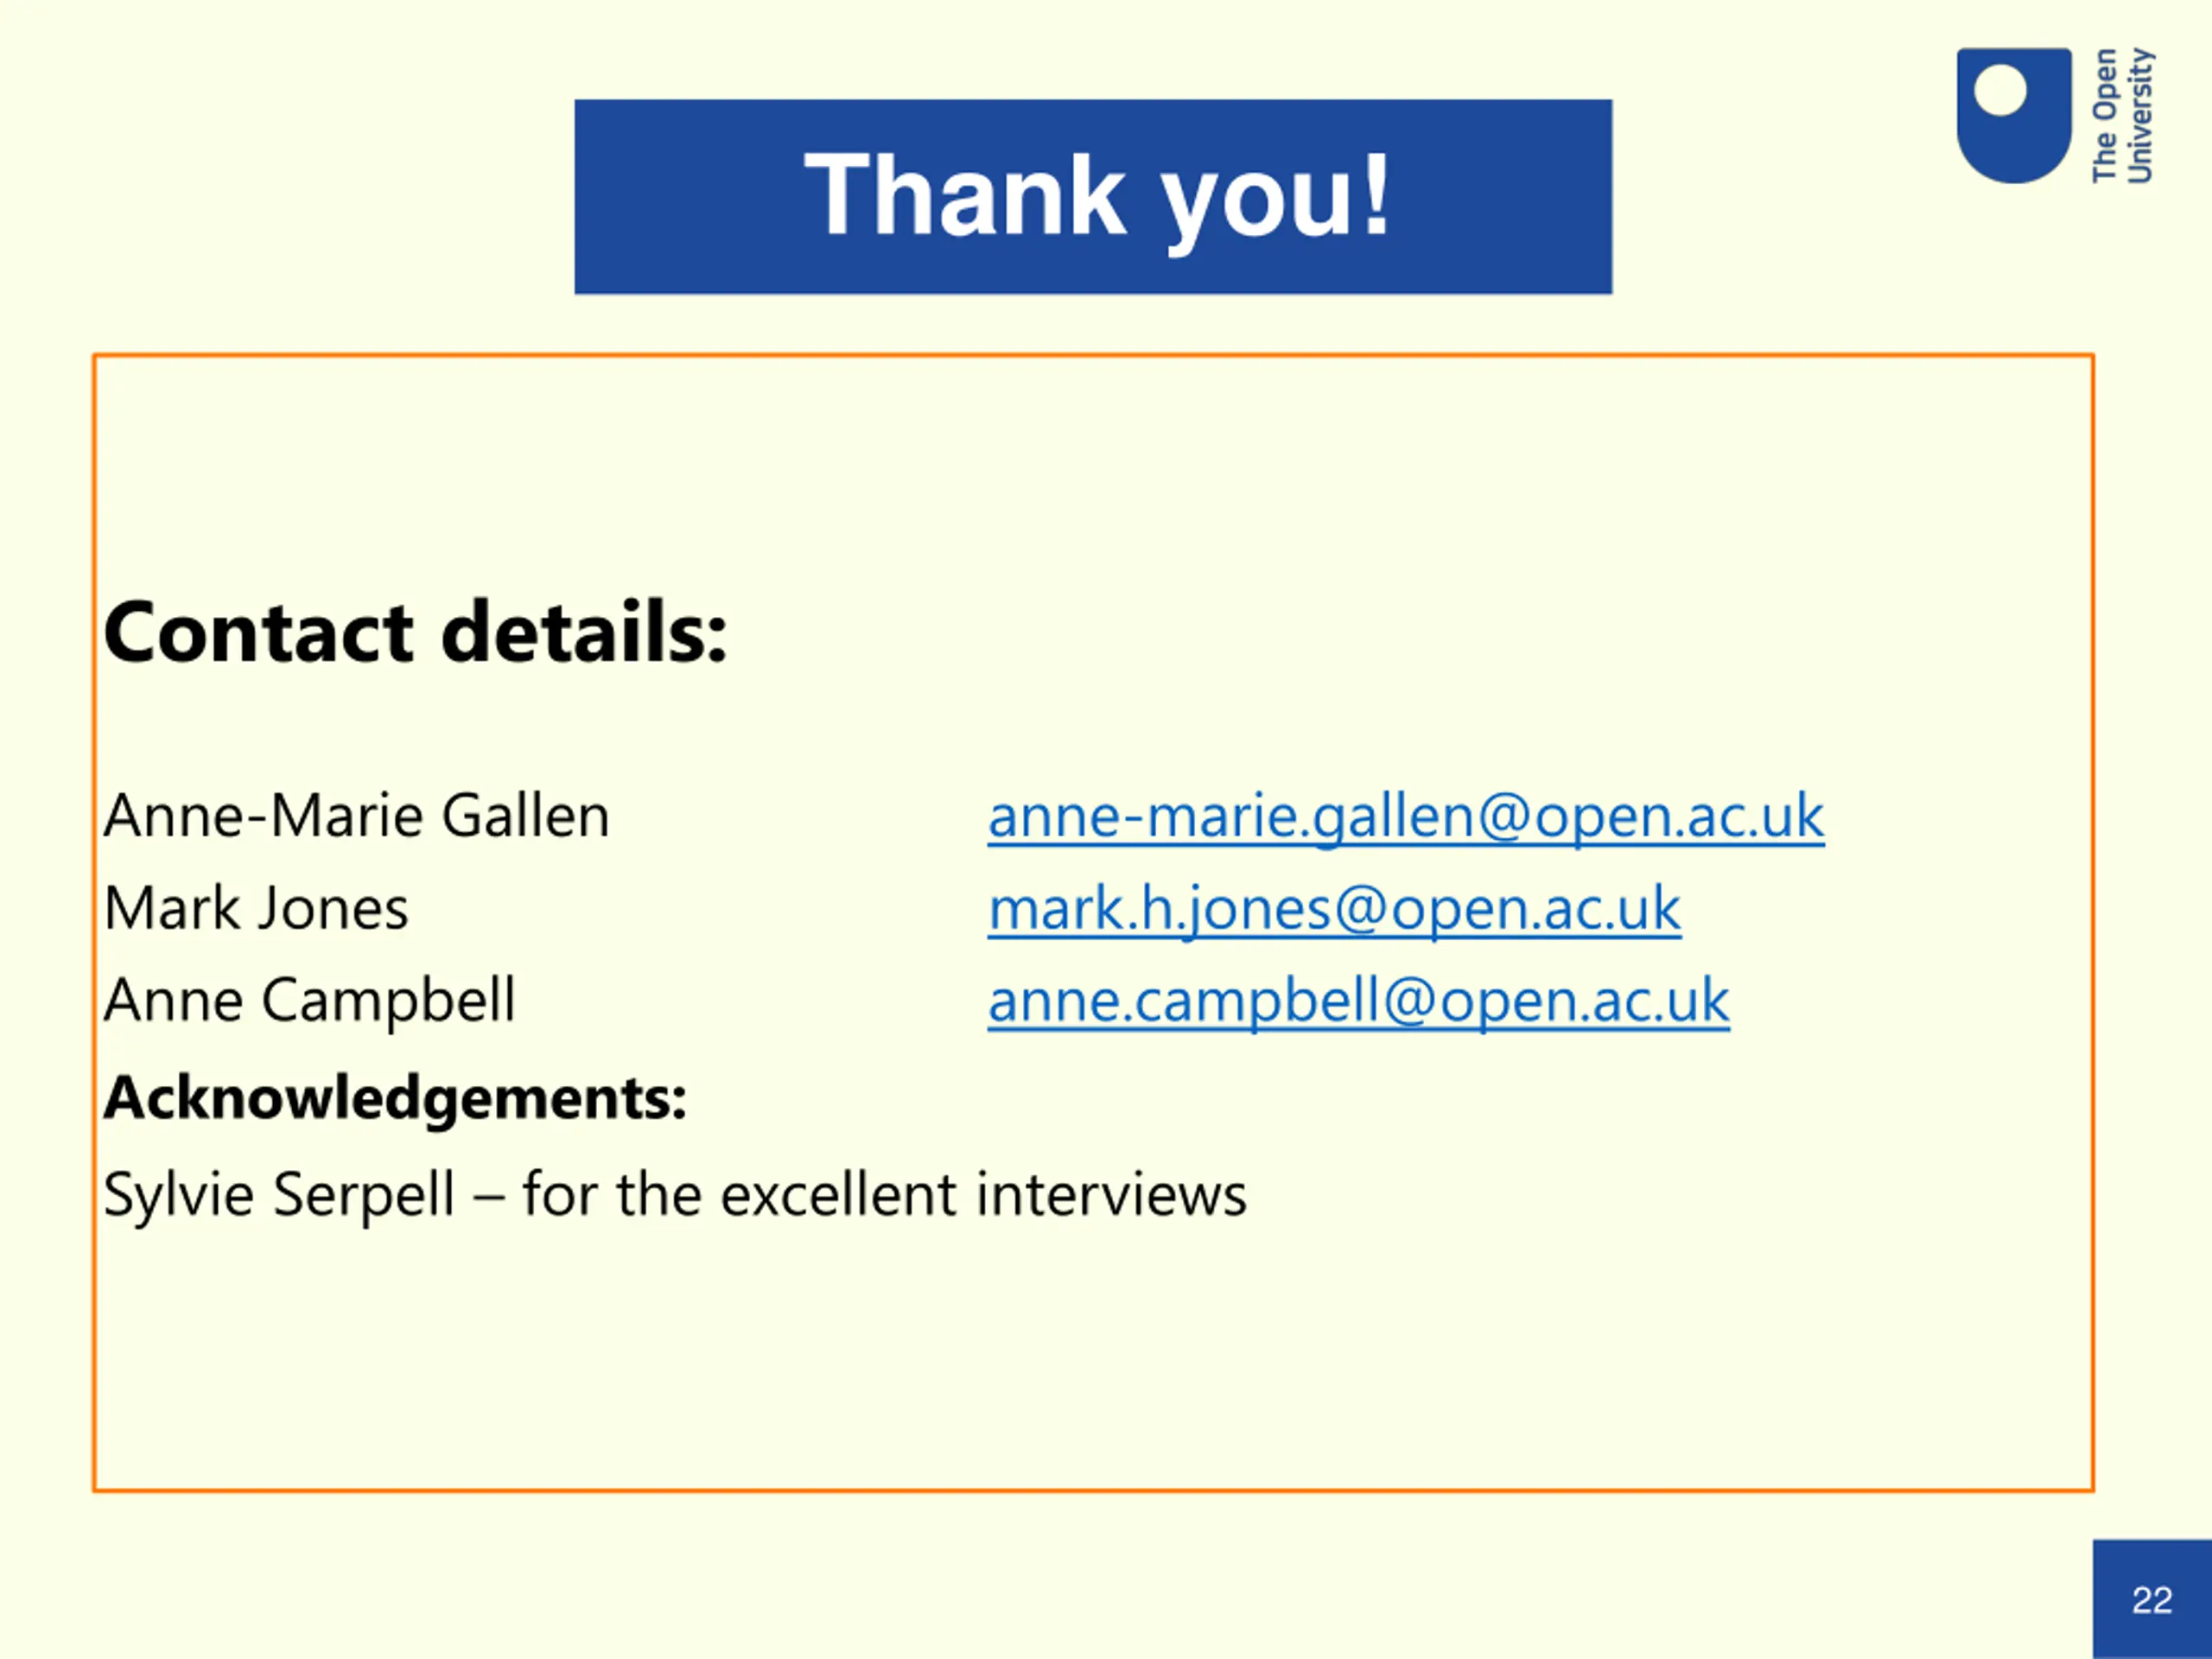Click the Sylvie Serpell acknowledgement line
This screenshot has width=2212, height=1659.
point(675,1195)
